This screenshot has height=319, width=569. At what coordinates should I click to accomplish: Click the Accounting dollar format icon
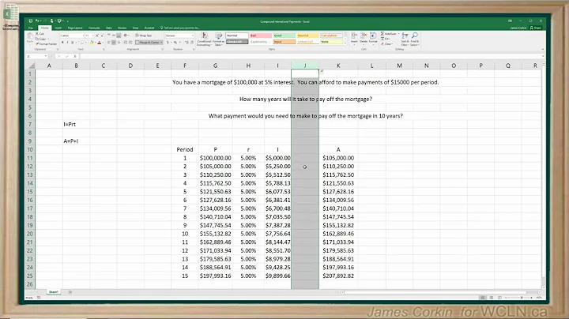(x=168, y=43)
